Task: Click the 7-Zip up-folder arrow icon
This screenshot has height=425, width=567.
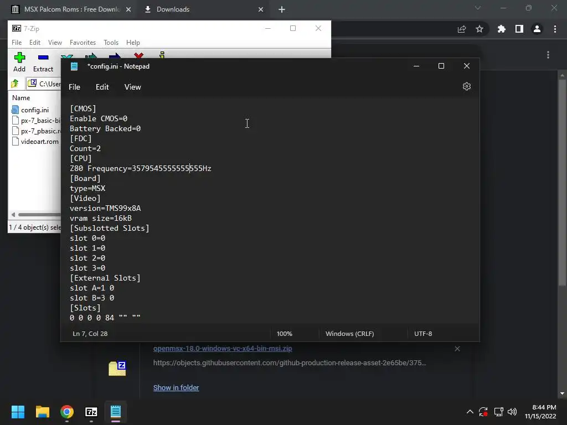Action: pyautogui.click(x=15, y=84)
